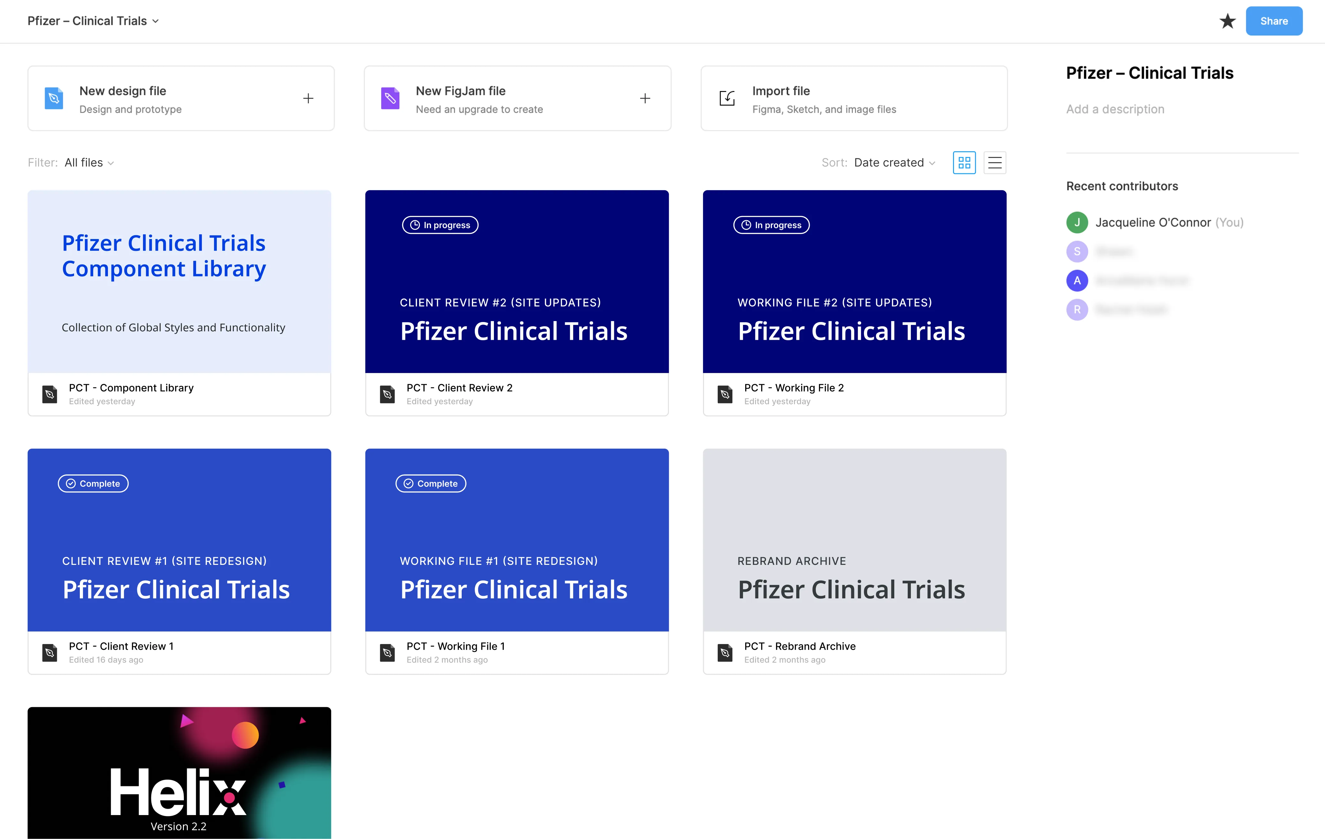This screenshot has height=839, width=1325.
Task: Click the Share button
Action: (1274, 21)
